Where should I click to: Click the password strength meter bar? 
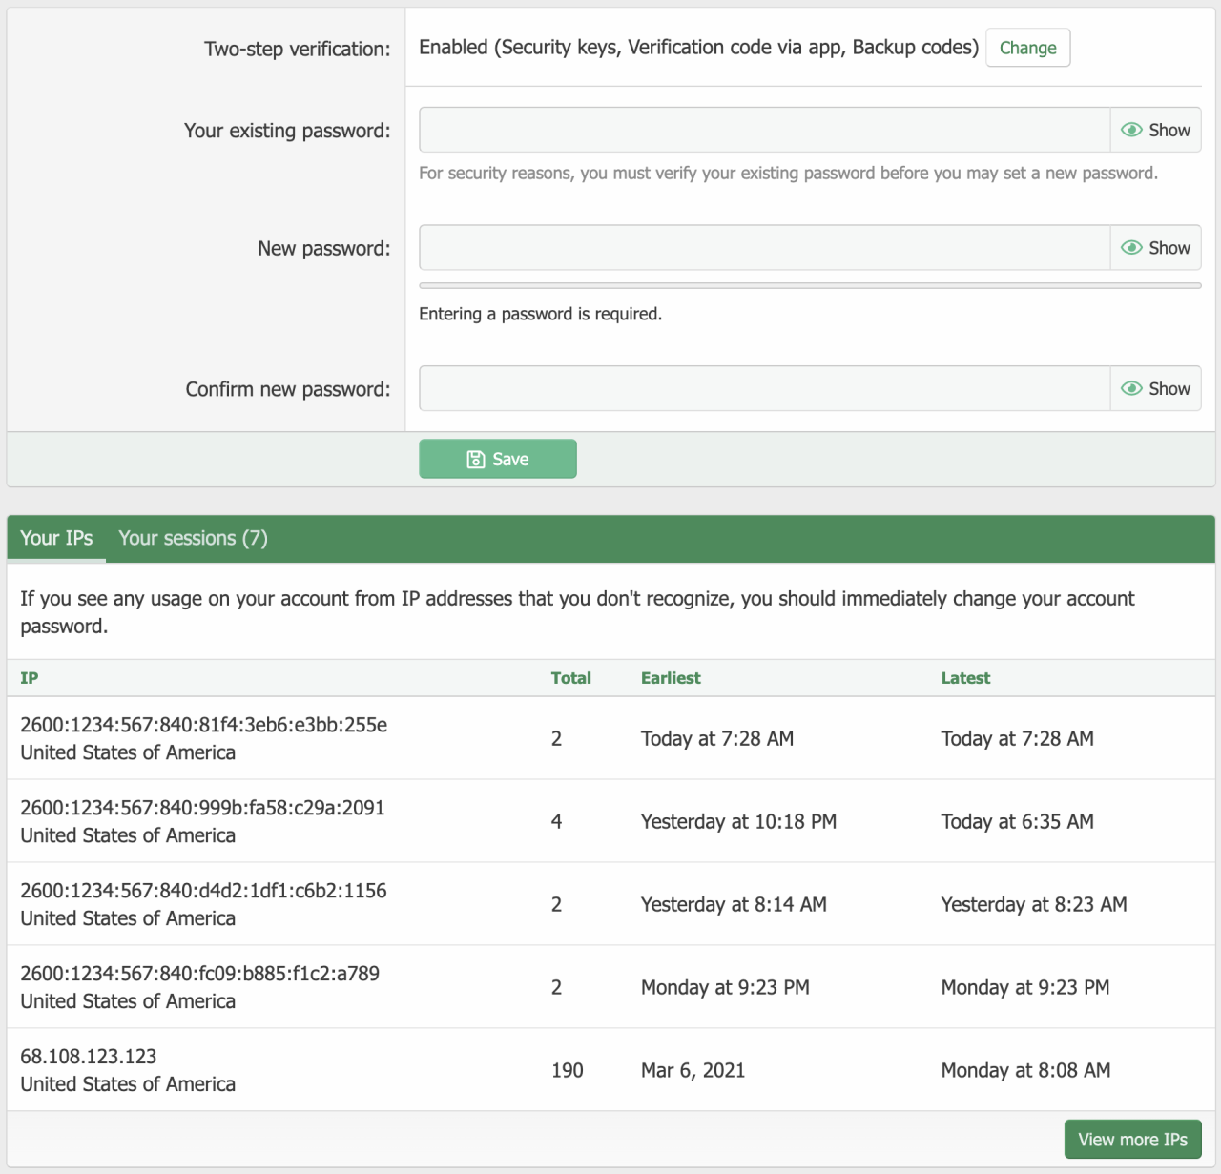[810, 285]
